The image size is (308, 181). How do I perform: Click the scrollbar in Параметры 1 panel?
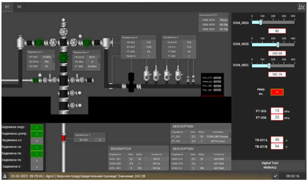[54, 62]
